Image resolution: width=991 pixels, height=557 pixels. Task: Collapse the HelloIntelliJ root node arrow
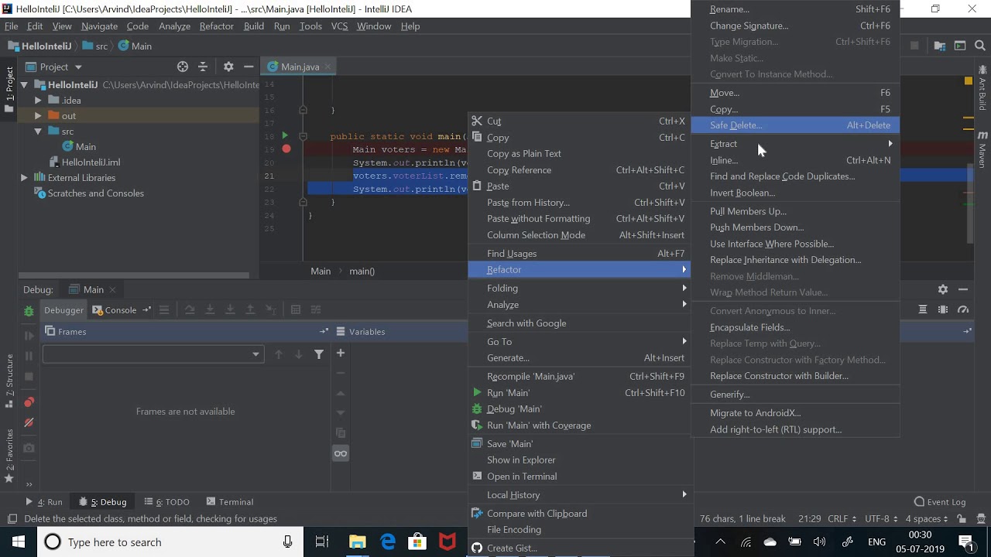pos(24,85)
